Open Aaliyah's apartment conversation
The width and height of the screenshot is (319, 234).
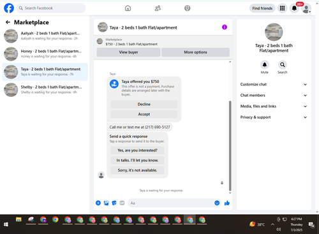45,36
